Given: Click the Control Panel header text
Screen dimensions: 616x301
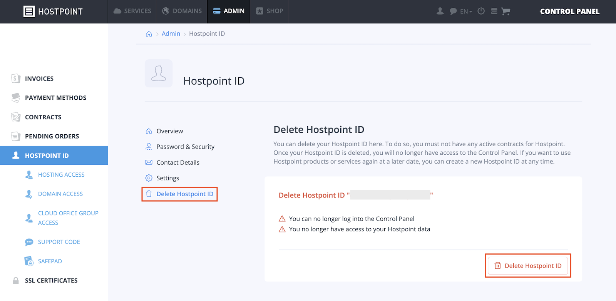Looking at the screenshot, I should [x=569, y=12].
